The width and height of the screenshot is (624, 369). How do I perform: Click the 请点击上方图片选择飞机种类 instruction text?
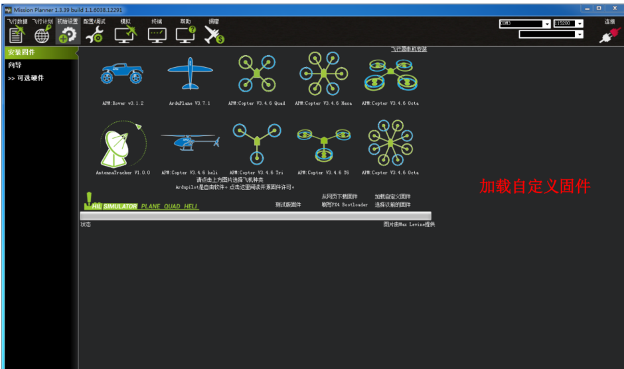click(x=230, y=180)
